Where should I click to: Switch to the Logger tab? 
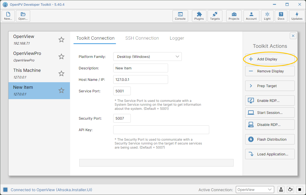177,38
